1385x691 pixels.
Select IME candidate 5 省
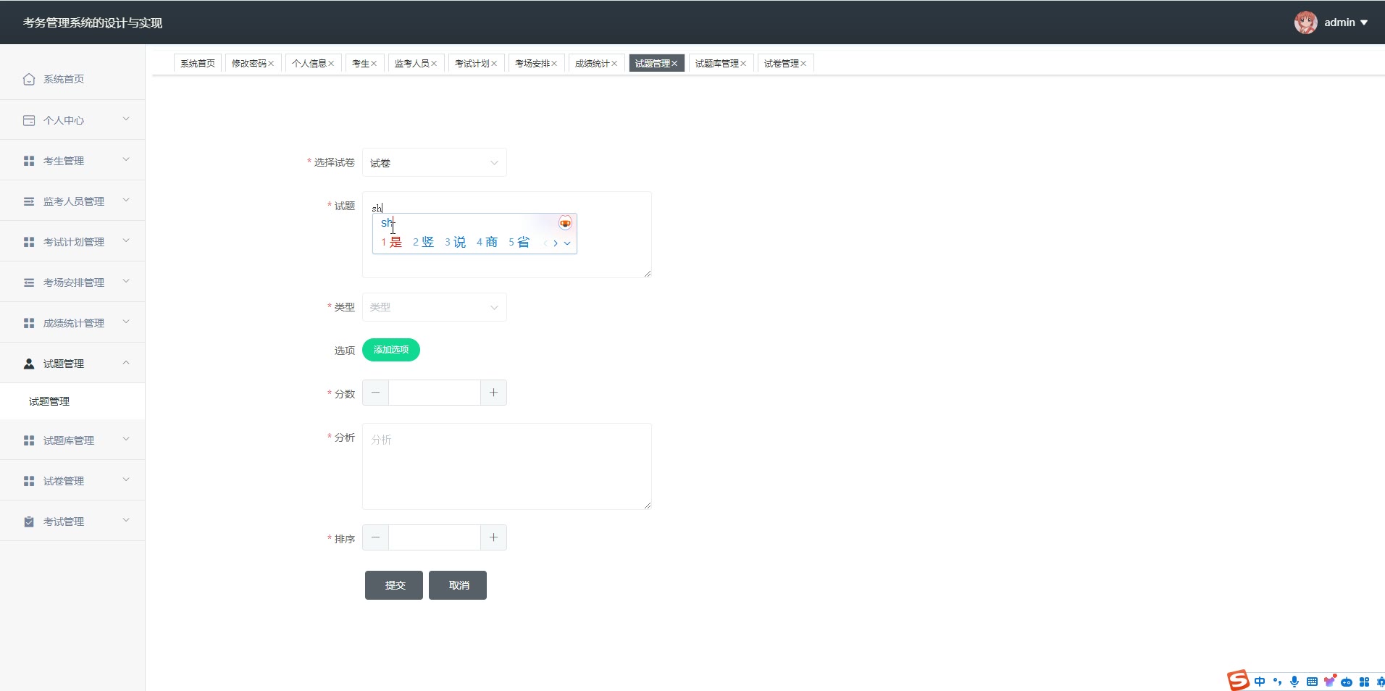[x=519, y=242]
